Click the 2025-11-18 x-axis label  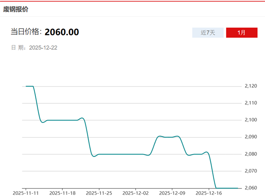[x=62, y=193]
